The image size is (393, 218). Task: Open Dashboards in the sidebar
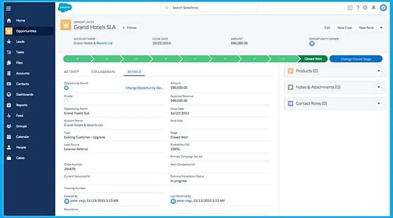pos(25,94)
